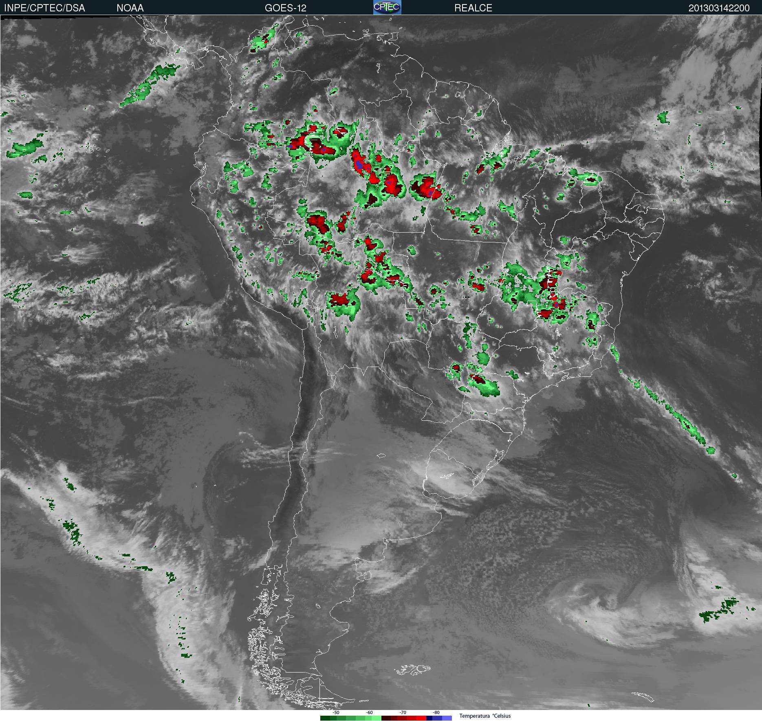Click the REALCE label in the header
762x721 pixels.
tap(473, 8)
